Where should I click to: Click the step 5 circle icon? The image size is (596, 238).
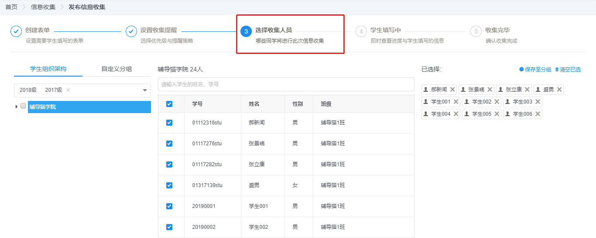click(476, 31)
